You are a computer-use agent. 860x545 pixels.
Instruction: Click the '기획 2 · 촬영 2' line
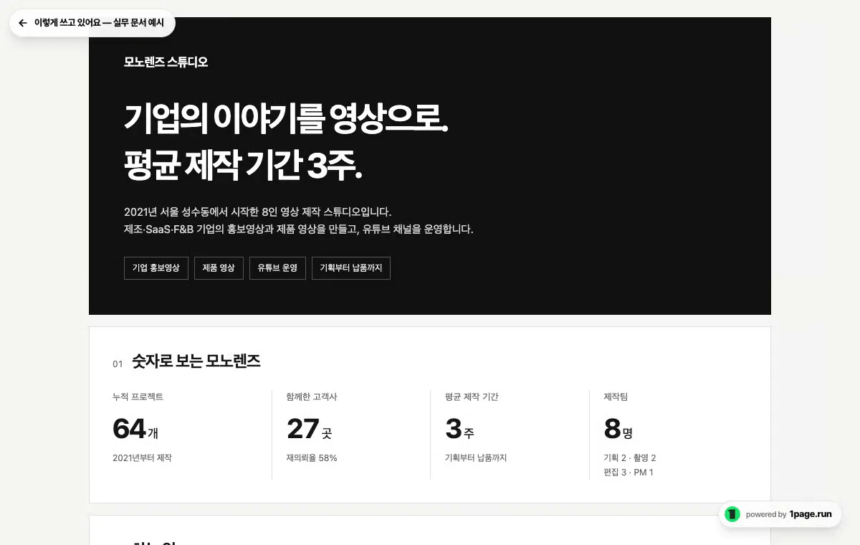pos(630,458)
